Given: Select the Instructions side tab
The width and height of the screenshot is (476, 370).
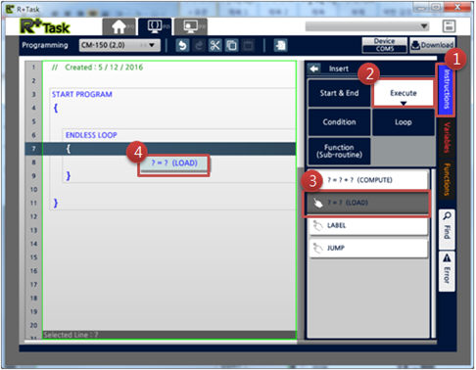Looking at the screenshot, I should (446, 89).
